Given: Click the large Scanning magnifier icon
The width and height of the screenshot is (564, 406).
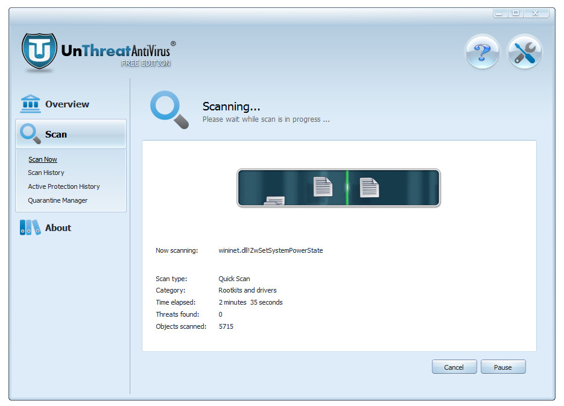Looking at the screenshot, I should coord(170,110).
